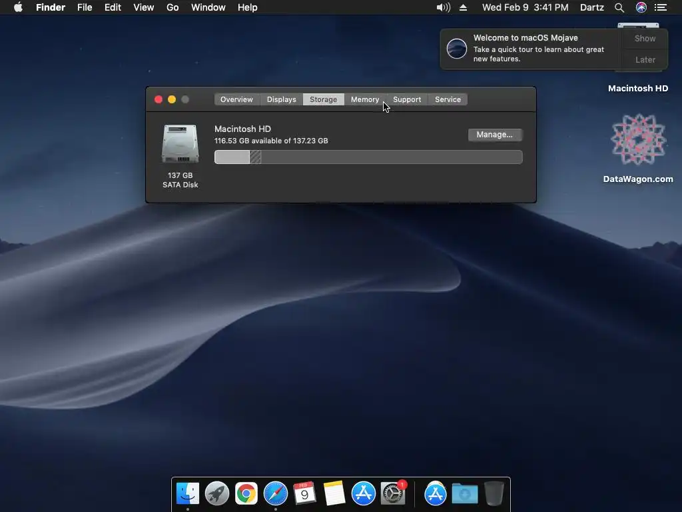
Task: Select the Storage tab
Action: 323,99
